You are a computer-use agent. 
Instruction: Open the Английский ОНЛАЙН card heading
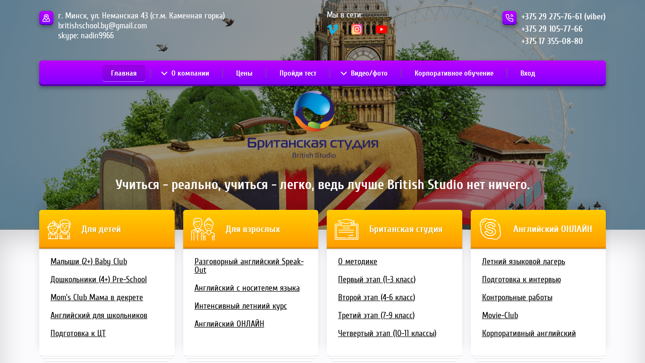pyautogui.click(x=552, y=229)
